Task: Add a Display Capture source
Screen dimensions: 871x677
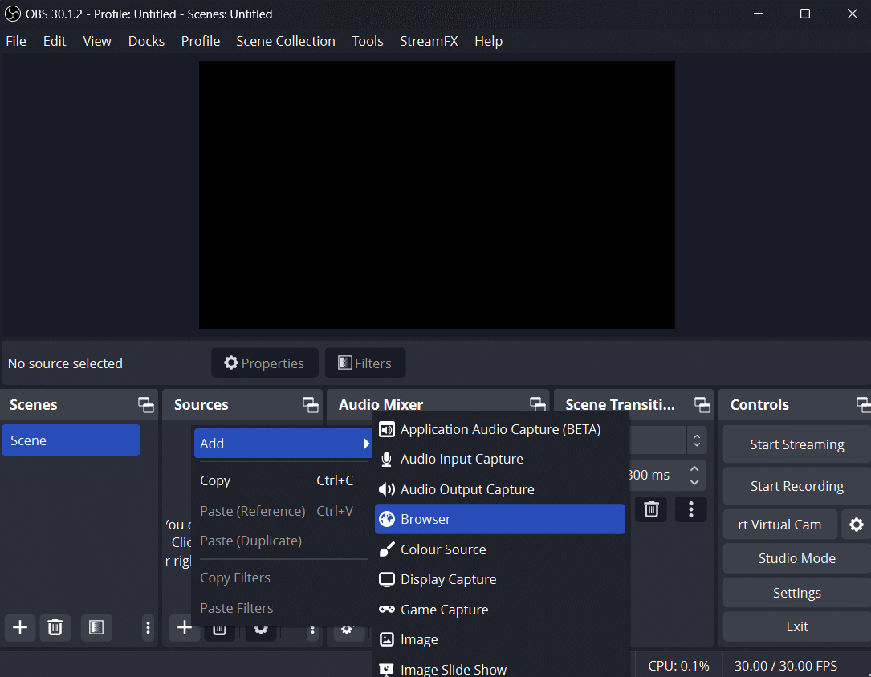Action: coord(500,579)
